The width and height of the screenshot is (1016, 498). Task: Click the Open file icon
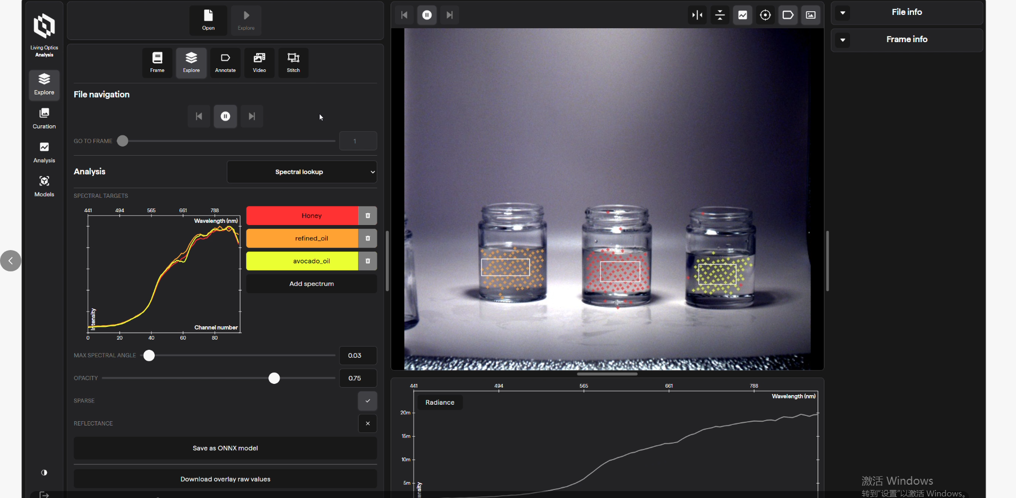click(x=208, y=20)
